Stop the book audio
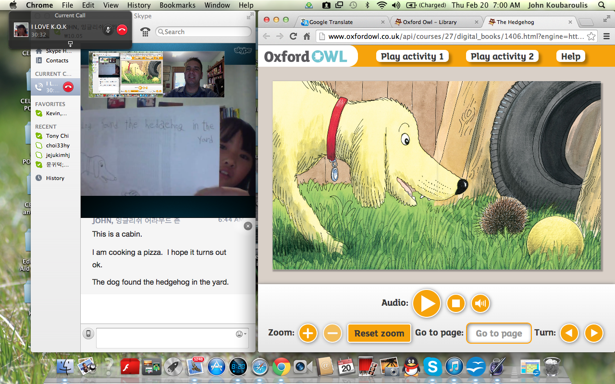 [x=456, y=303]
